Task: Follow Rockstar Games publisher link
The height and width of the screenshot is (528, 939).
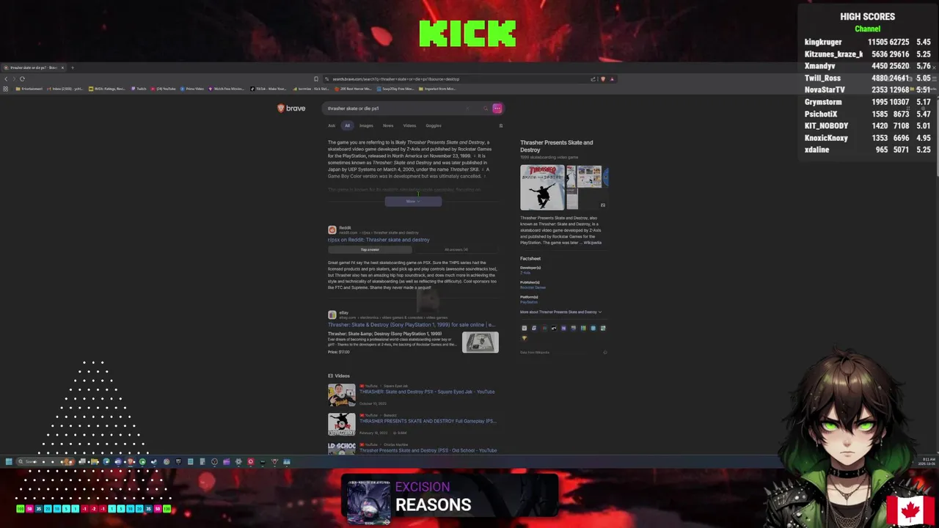Action: [x=533, y=287]
